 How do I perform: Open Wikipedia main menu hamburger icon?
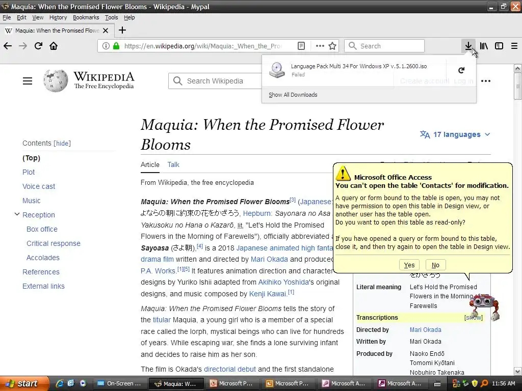click(28, 81)
